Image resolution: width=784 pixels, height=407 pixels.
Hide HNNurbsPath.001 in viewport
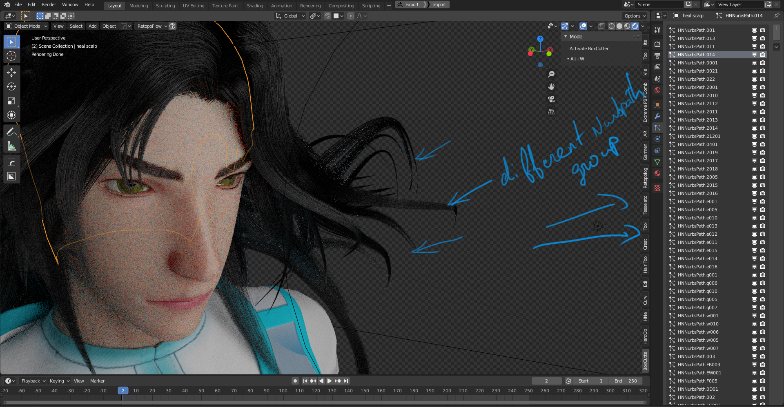pos(754,30)
